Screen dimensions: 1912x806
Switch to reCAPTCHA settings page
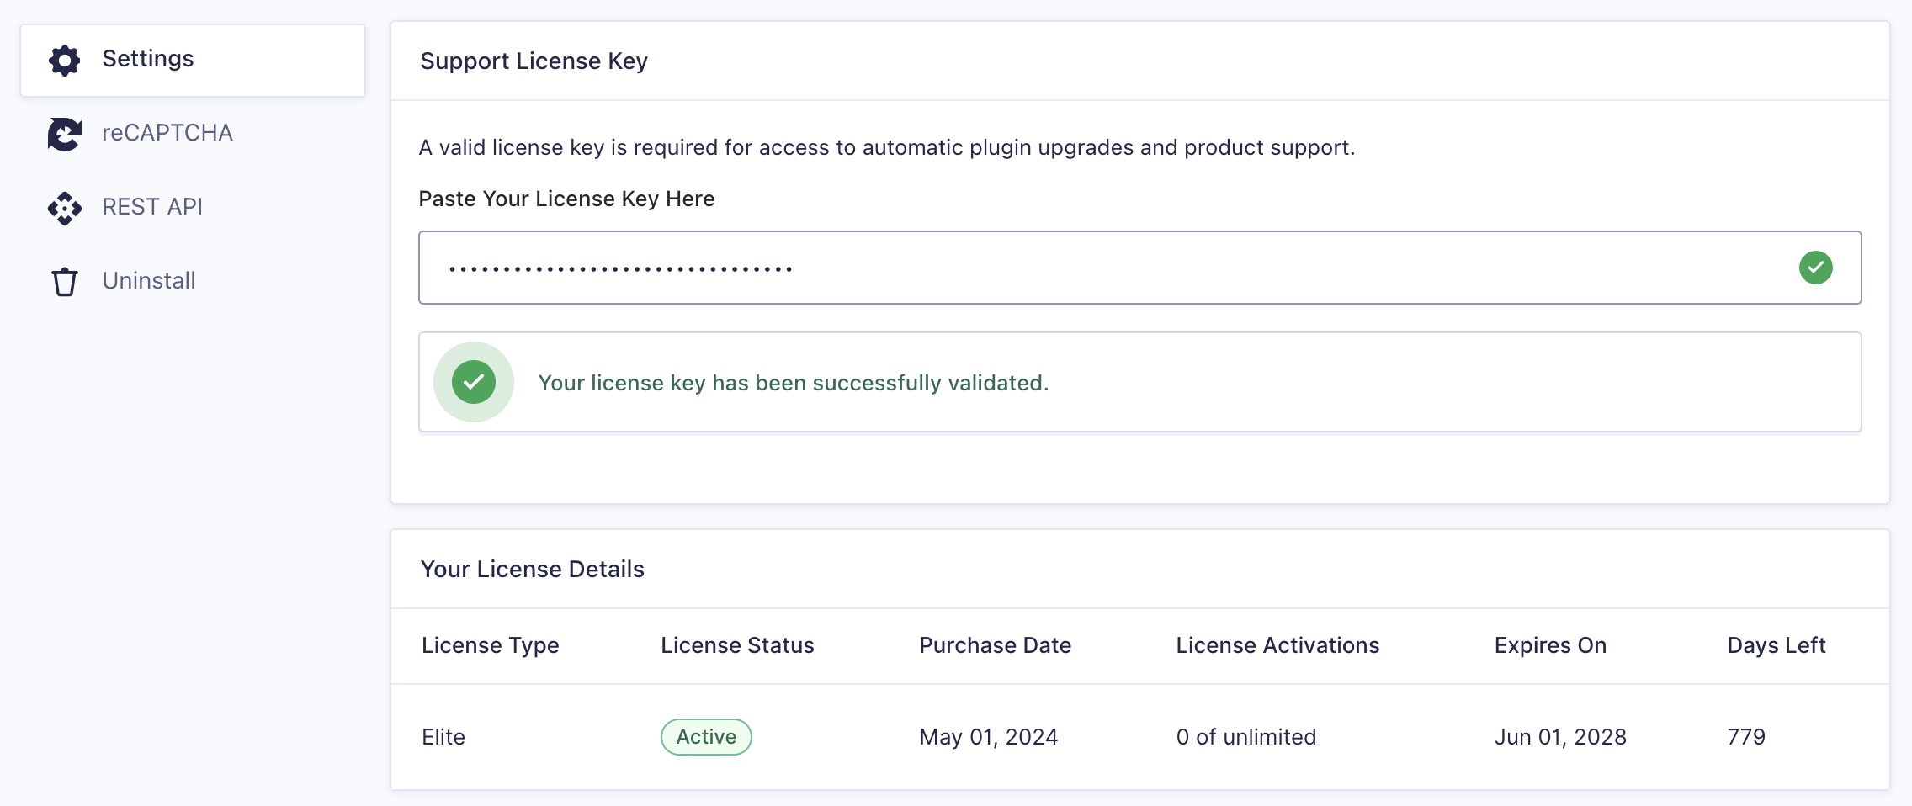click(167, 133)
